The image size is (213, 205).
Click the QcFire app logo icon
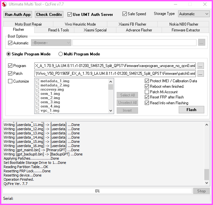(4, 4)
